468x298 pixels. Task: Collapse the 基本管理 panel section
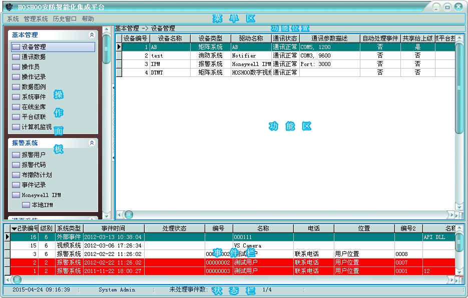(92, 35)
